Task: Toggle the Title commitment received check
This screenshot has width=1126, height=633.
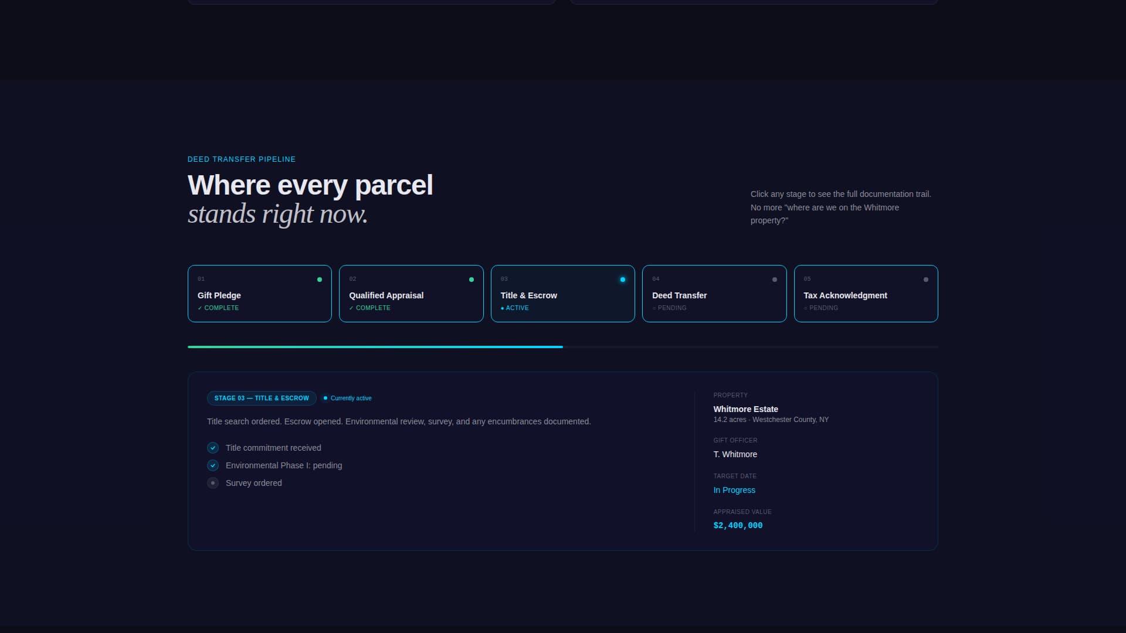Action: pos(213,448)
